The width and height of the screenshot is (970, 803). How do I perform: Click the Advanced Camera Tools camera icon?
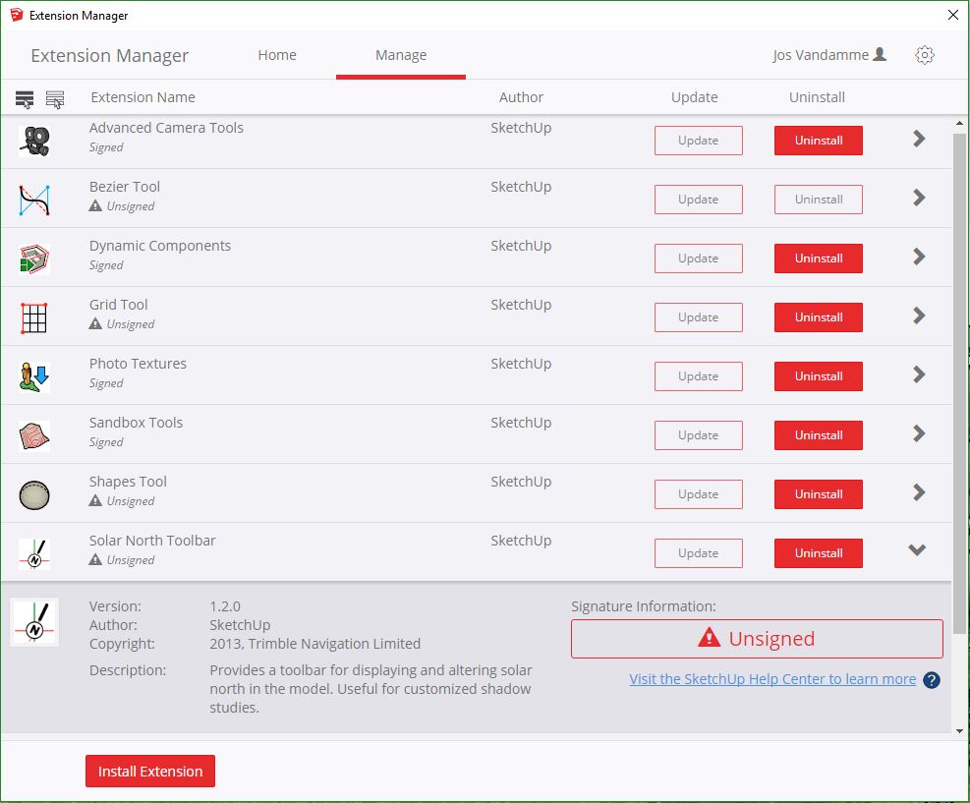[34, 142]
